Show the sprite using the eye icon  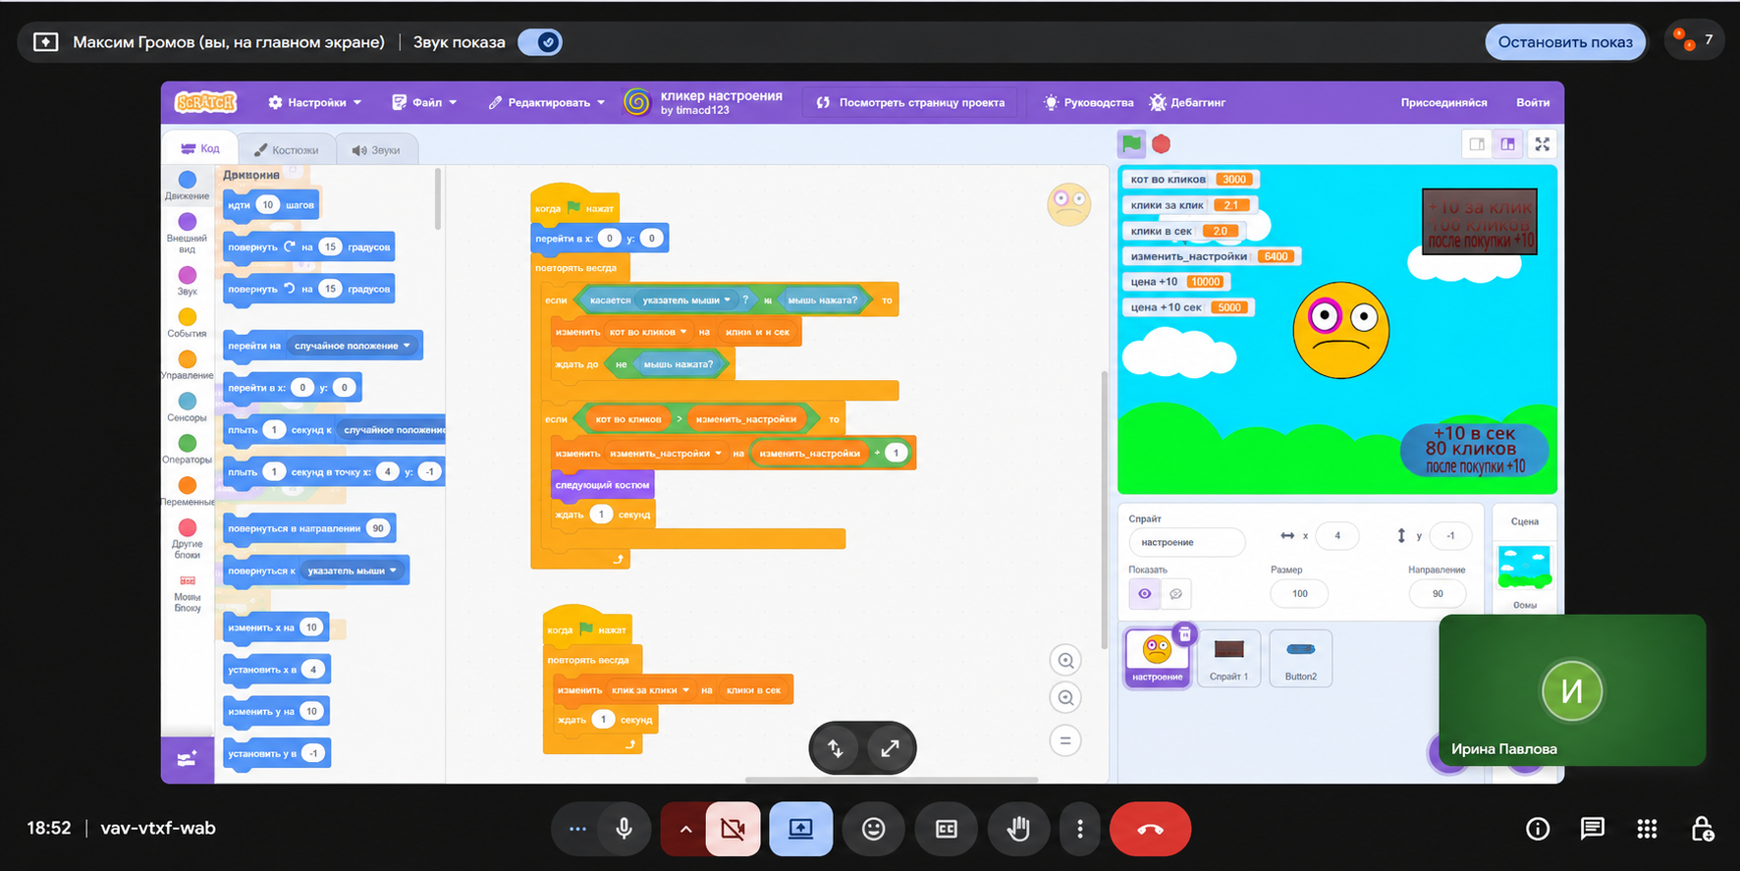click(x=1145, y=594)
